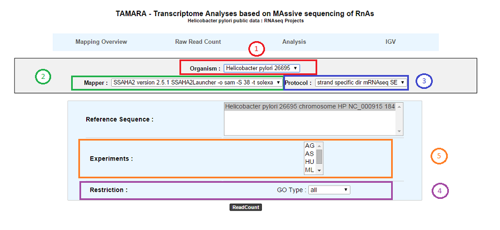The image size is (500, 230).
Task: Expand the Organism dropdown
Action: pyautogui.click(x=262, y=68)
